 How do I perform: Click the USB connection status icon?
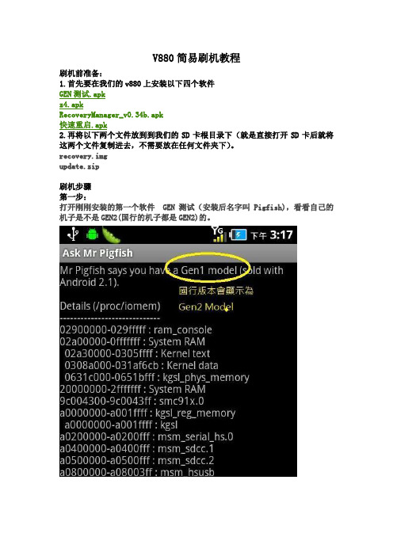(73, 234)
